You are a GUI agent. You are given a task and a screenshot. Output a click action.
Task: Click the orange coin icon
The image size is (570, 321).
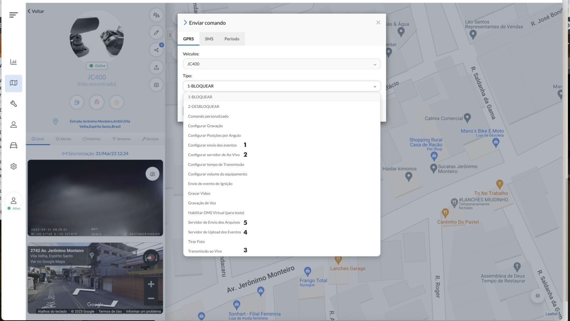[x=116, y=102]
